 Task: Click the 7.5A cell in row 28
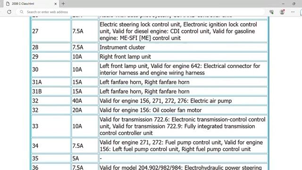(x=85, y=47)
